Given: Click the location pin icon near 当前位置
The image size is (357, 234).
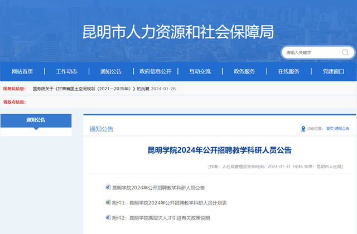Looking at the screenshot, I should click(x=303, y=129).
